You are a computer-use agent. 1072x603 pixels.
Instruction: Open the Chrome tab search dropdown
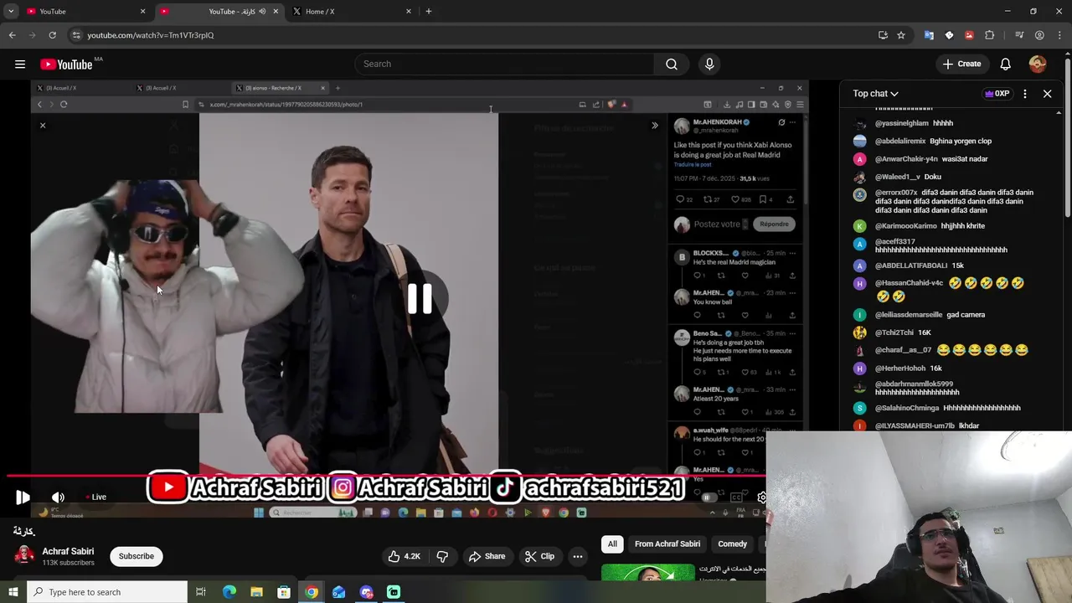[11, 11]
